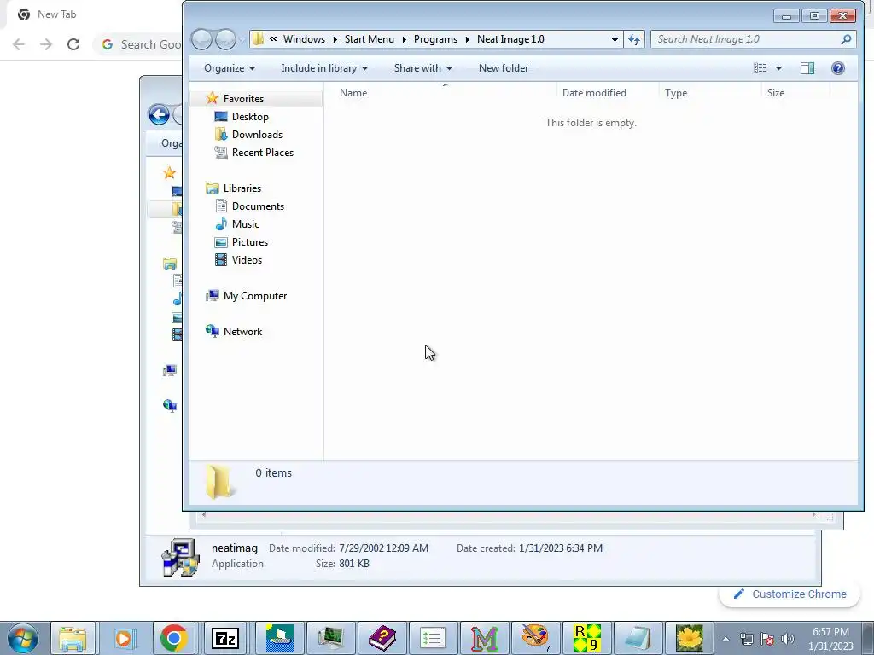Open the blue installer taskbar icon
874x655 pixels.
280,638
